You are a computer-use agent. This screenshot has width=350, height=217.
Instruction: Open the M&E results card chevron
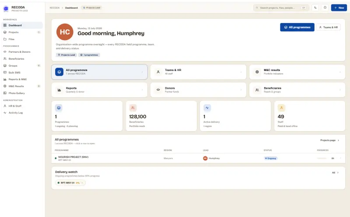(340, 72)
